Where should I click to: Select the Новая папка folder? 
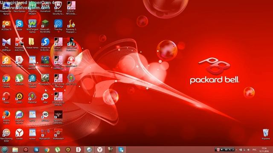point(32,43)
